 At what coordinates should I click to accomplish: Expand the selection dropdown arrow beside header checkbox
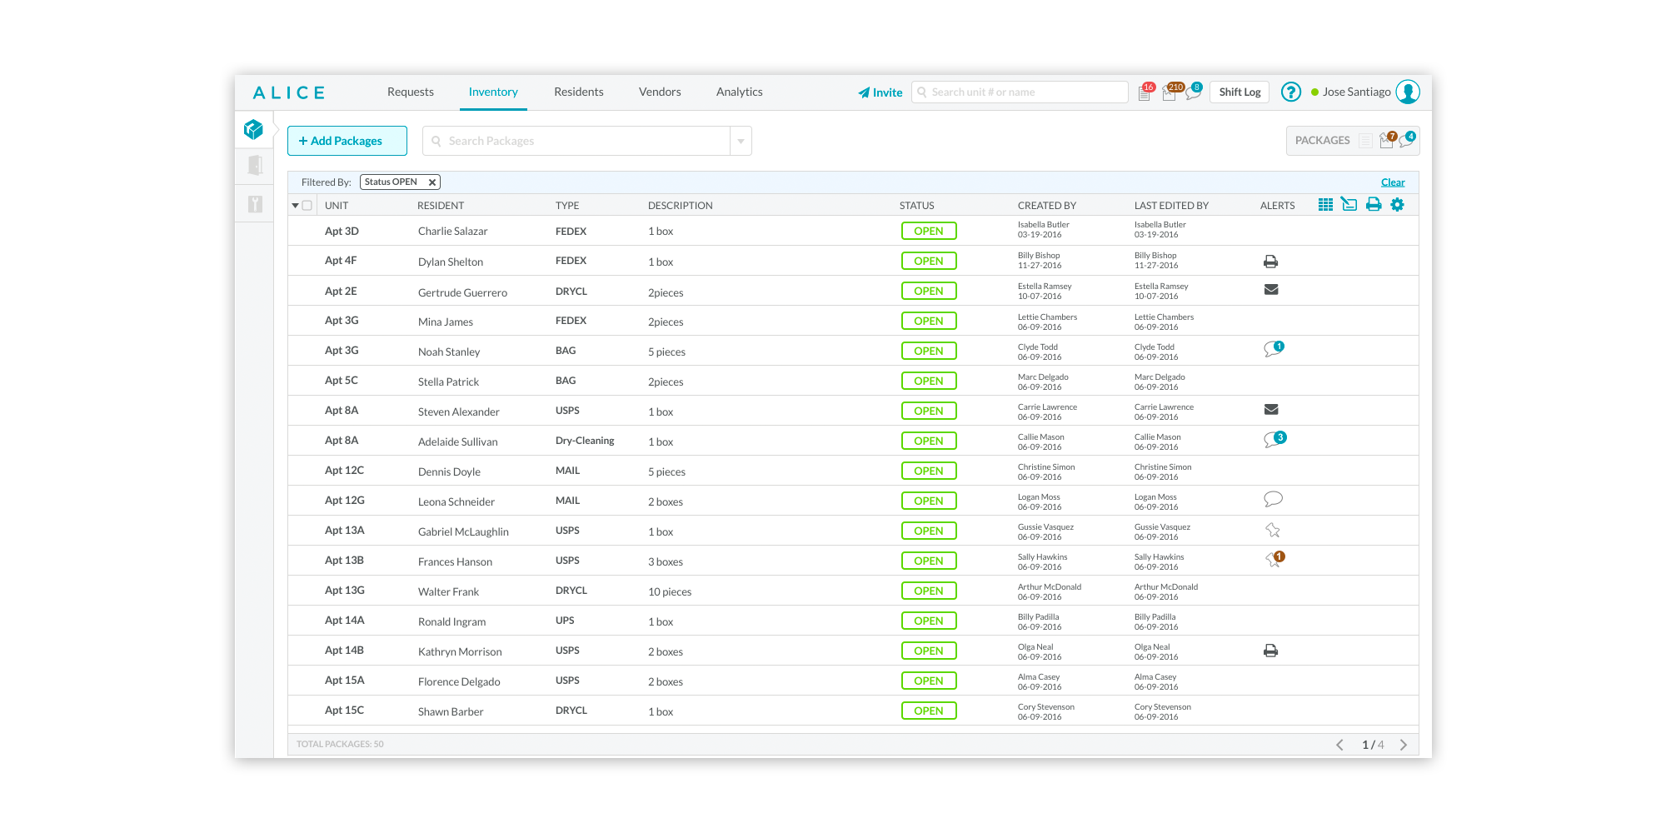coord(295,206)
